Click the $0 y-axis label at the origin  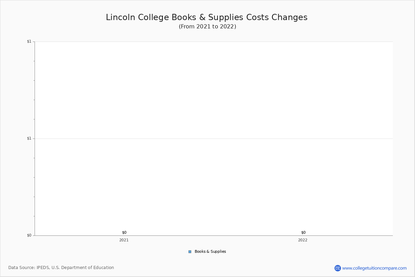coord(29,235)
